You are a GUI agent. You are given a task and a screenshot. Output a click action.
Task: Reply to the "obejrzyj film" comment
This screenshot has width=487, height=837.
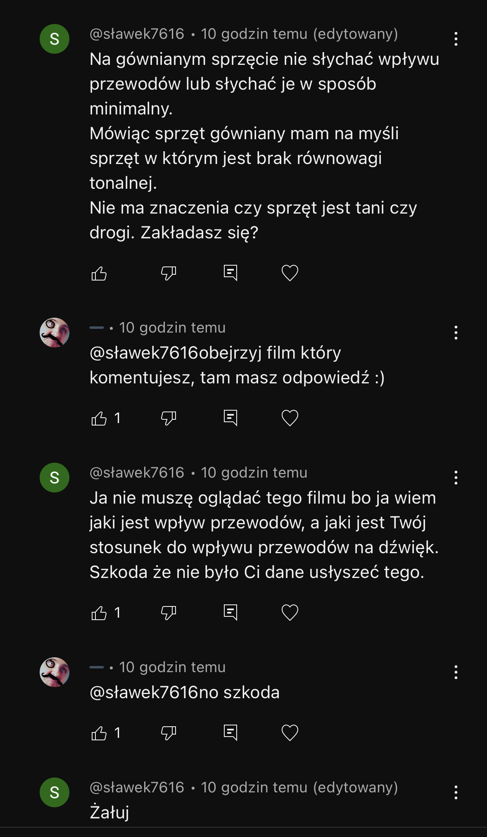[x=230, y=418]
